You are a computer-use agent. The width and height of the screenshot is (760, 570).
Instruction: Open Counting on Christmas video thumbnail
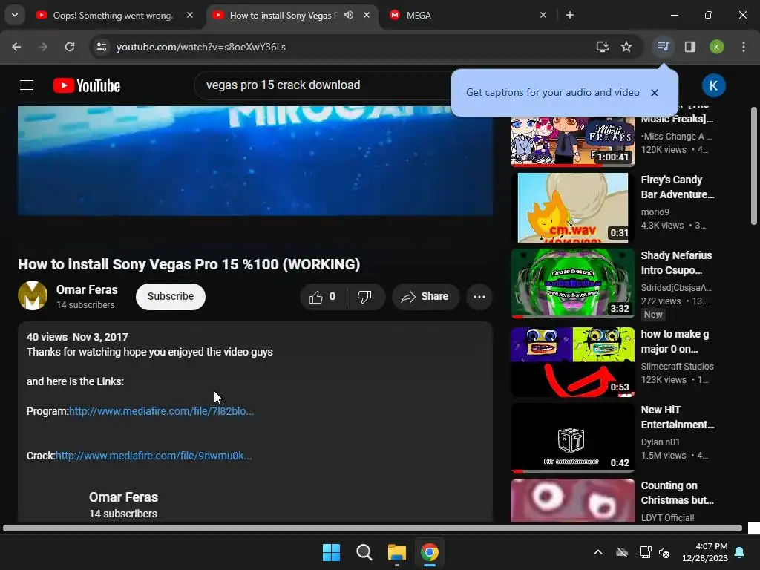click(x=572, y=500)
